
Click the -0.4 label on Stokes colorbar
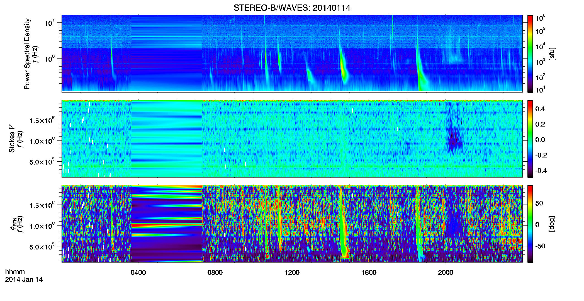pyautogui.click(x=541, y=171)
